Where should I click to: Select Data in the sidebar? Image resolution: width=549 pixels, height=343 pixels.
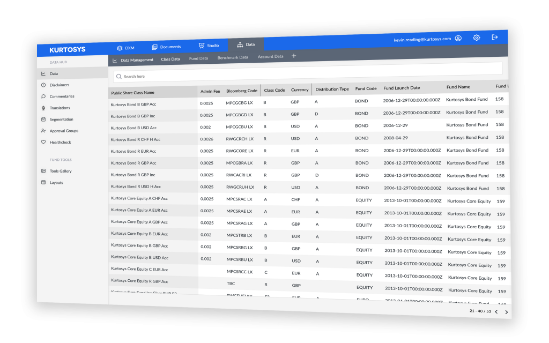pyautogui.click(x=72, y=73)
